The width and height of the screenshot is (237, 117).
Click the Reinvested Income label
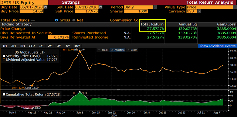[x=90, y=37]
